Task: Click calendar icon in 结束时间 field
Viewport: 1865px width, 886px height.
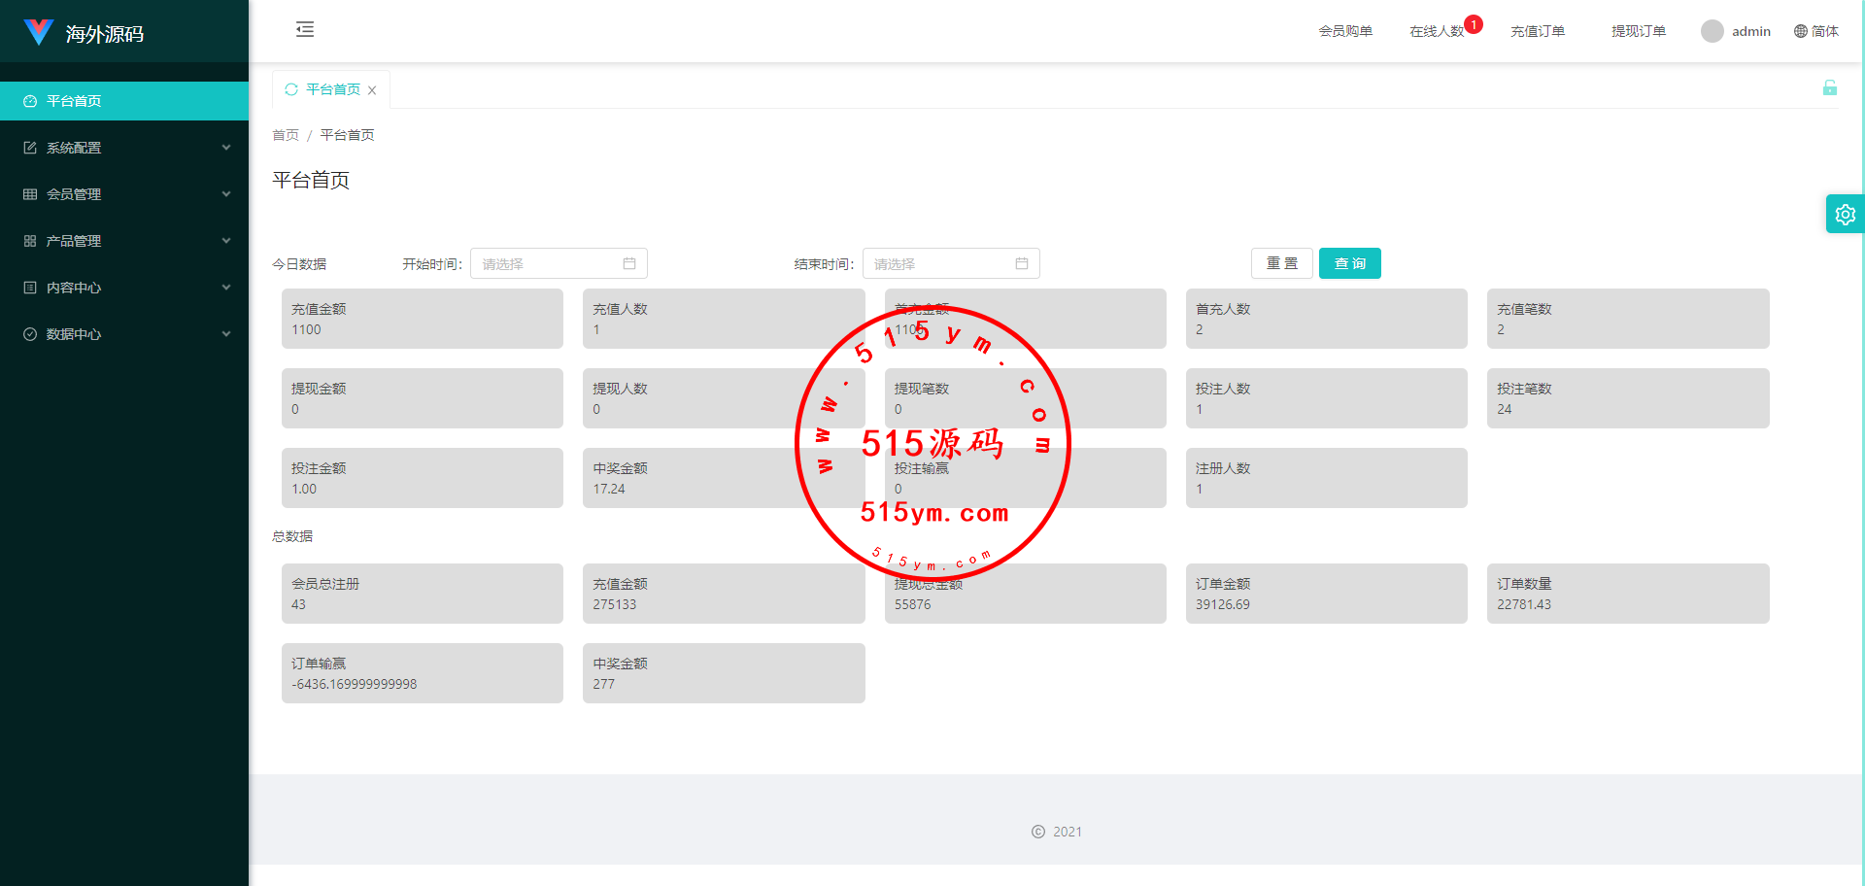Action: [x=1021, y=263]
